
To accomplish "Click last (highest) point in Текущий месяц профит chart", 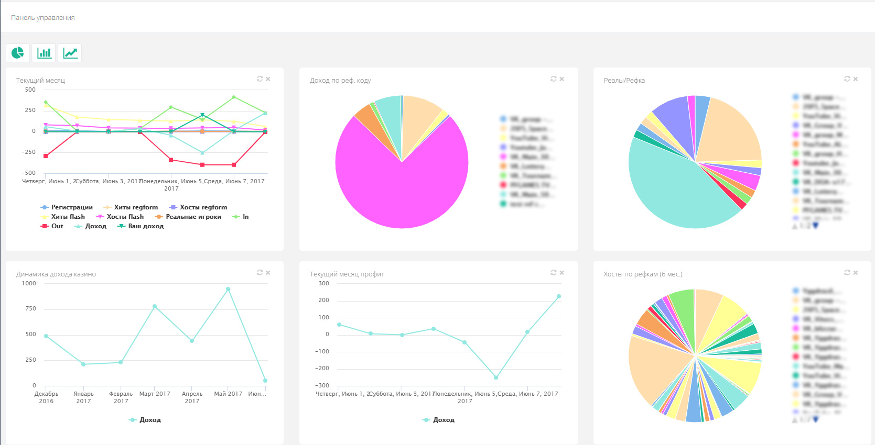I will [559, 296].
